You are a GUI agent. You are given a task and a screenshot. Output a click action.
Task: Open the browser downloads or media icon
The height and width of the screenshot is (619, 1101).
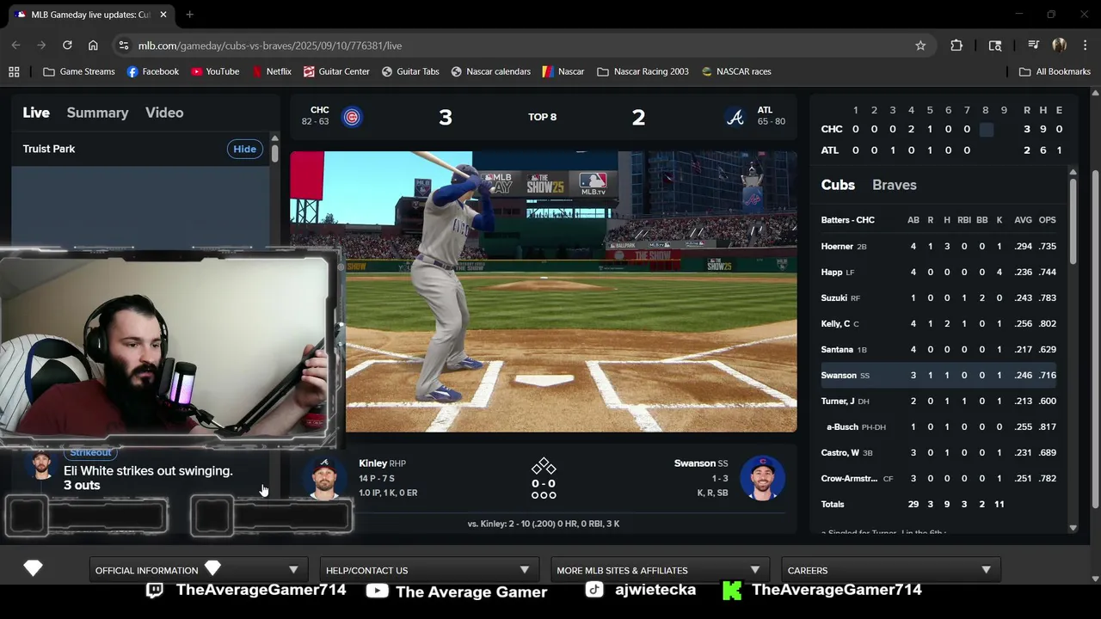coord(1033,46)
